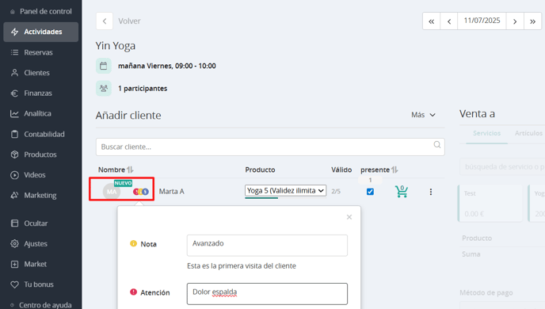The width and height of the screenshot is (545, 309).
Task: Click the 1 participantes text
Action: pyautogui.click(x=143, y=89)
